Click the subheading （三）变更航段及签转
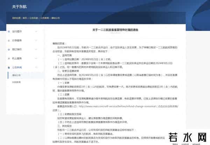This screenshot has width=210, height=145. click(69, 114)
